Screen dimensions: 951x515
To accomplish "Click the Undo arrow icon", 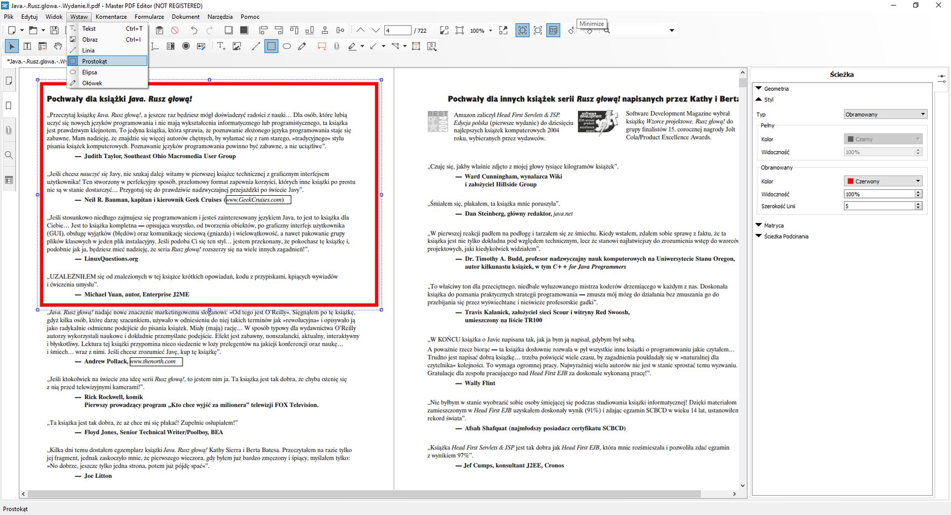I will pyautogui.click(x=194, y=30).
